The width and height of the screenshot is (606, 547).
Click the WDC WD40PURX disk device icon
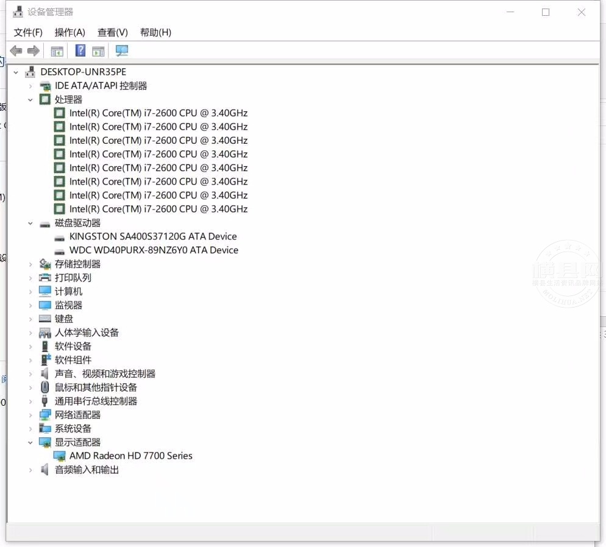60,252
